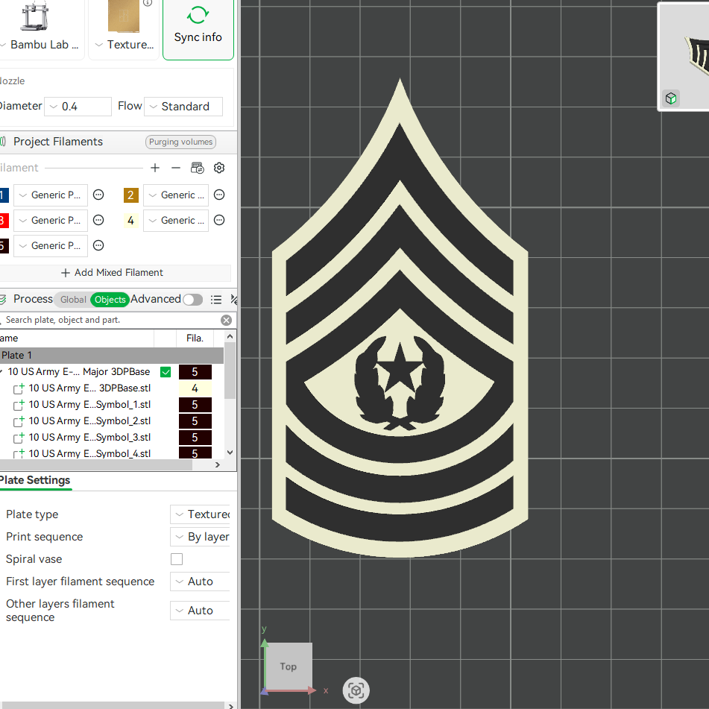Click the Fila. column header

point(195,338)
